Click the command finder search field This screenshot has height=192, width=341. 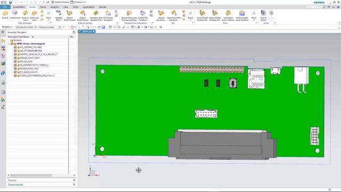314,7
